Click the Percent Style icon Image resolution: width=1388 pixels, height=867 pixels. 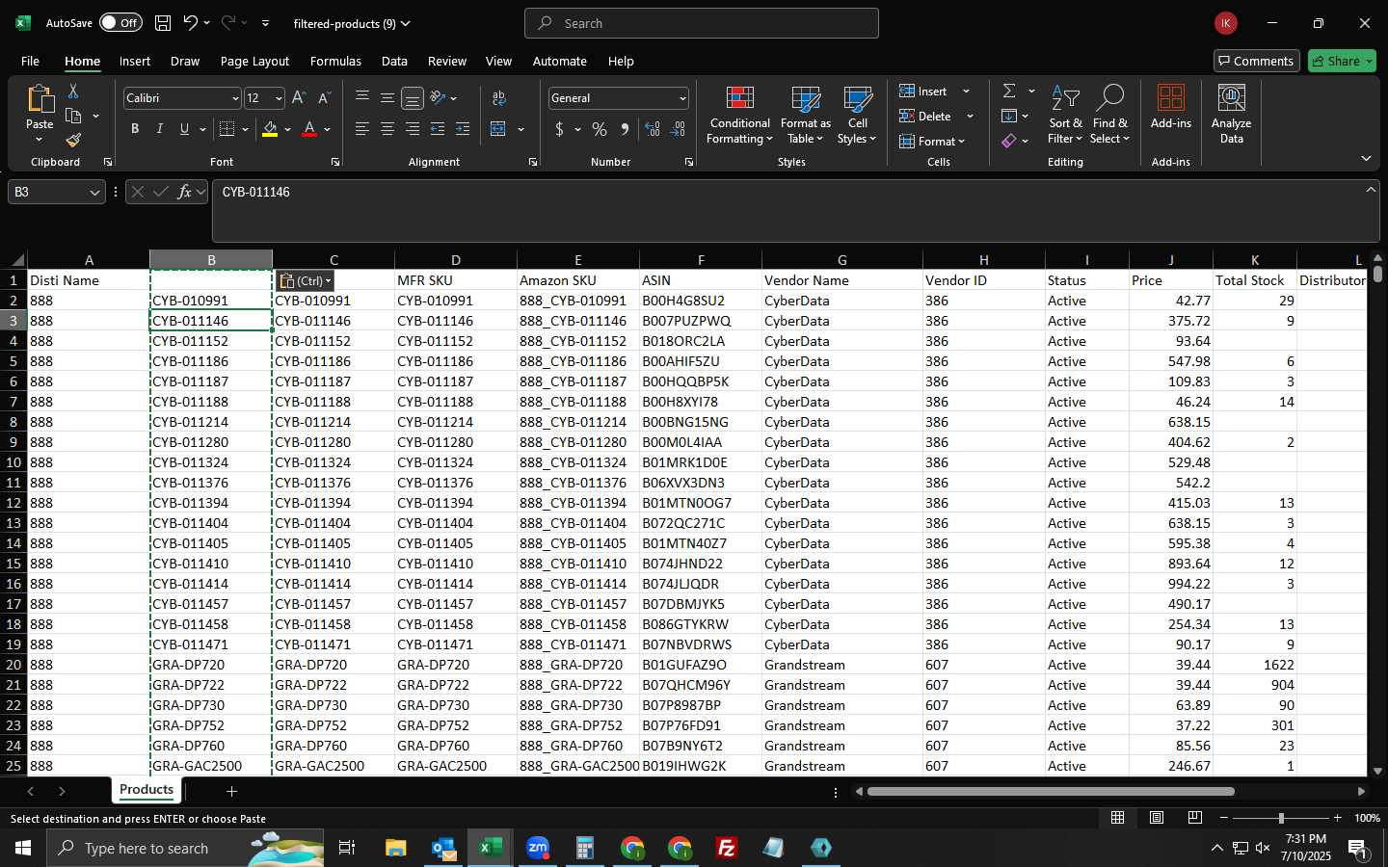600,129
